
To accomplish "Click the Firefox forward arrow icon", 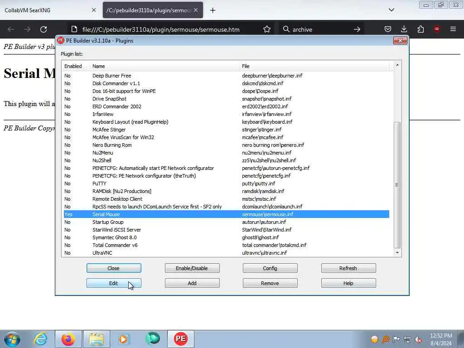I will pos(27,29).
